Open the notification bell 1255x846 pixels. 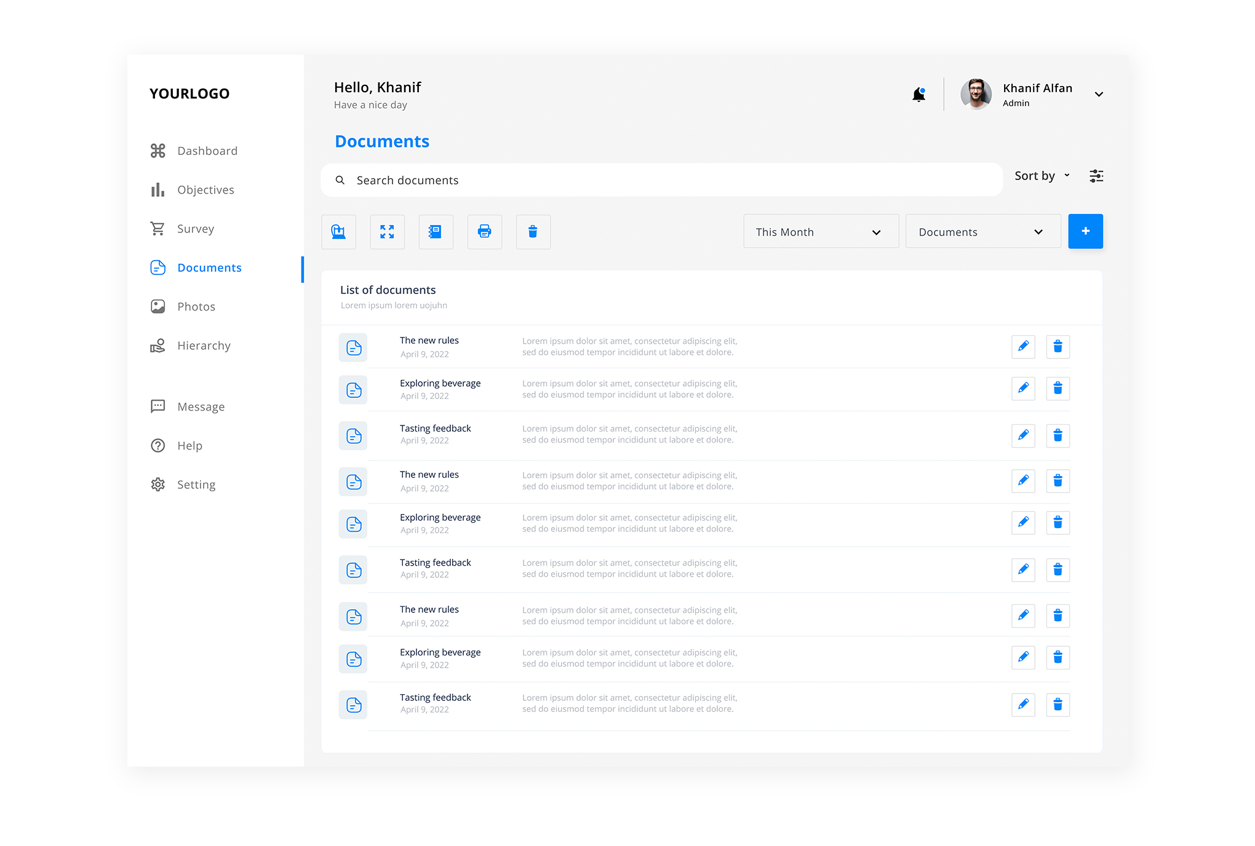point(918,93)
